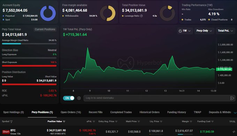237x136 pixels.
Task: Click the margin value $2,616,437.07
Action: coord(184,131)
